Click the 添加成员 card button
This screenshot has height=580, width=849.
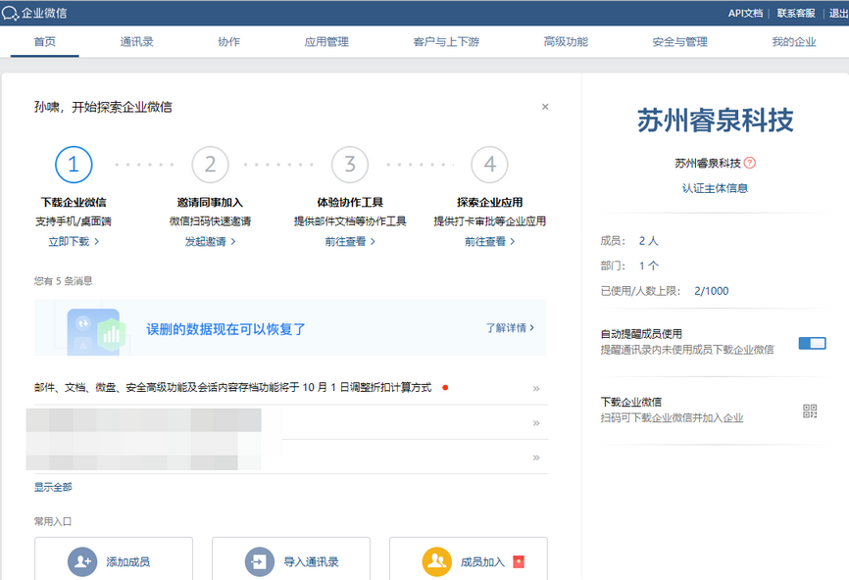tap(114, 558)
